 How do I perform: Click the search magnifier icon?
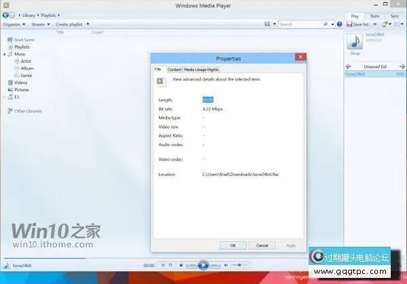326,24
